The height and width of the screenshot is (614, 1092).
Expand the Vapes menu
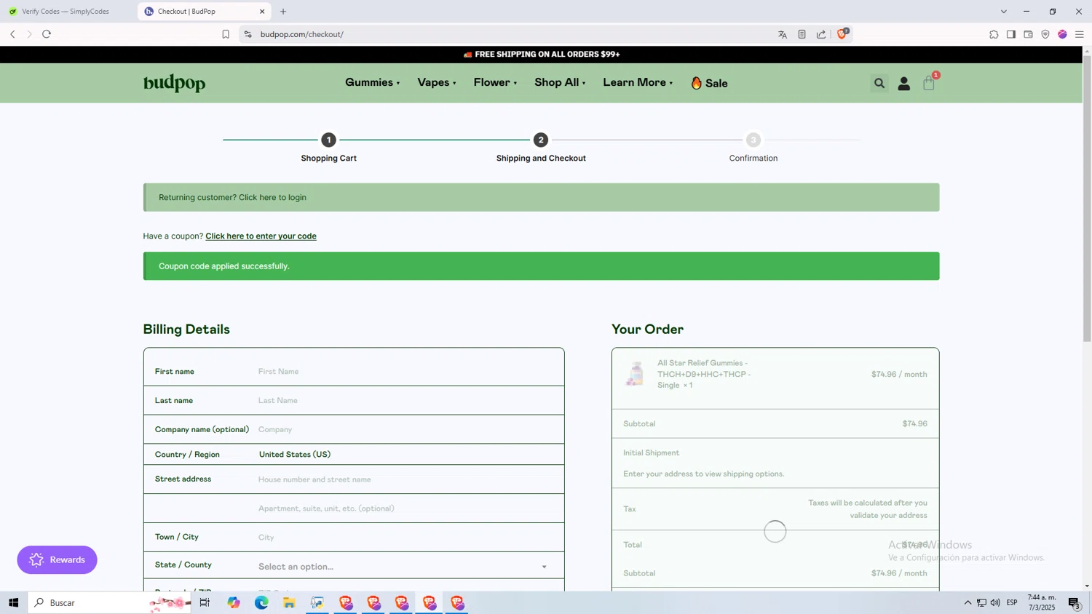coord(437,82)
